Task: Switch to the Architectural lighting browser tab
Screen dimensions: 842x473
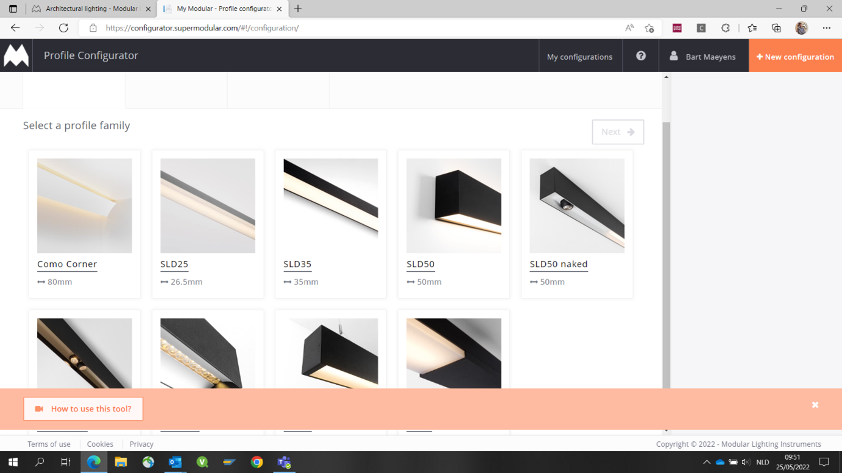Action: [92, 9]
